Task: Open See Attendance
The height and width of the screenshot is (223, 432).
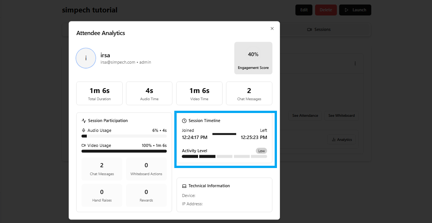Action: pyautogui.click(x=305, y=116)
